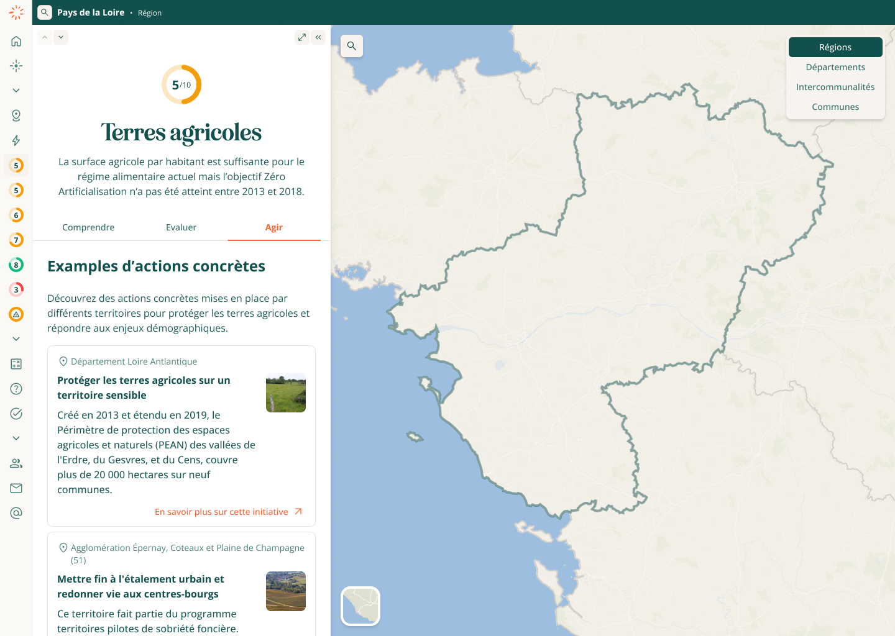Click the lightning bolt icon in sidebar
Viewport: 895px width, 636px height.
point(16,140)
